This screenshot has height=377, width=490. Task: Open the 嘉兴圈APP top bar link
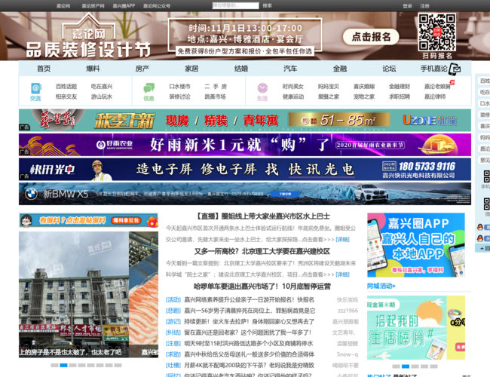click(124, 6)
